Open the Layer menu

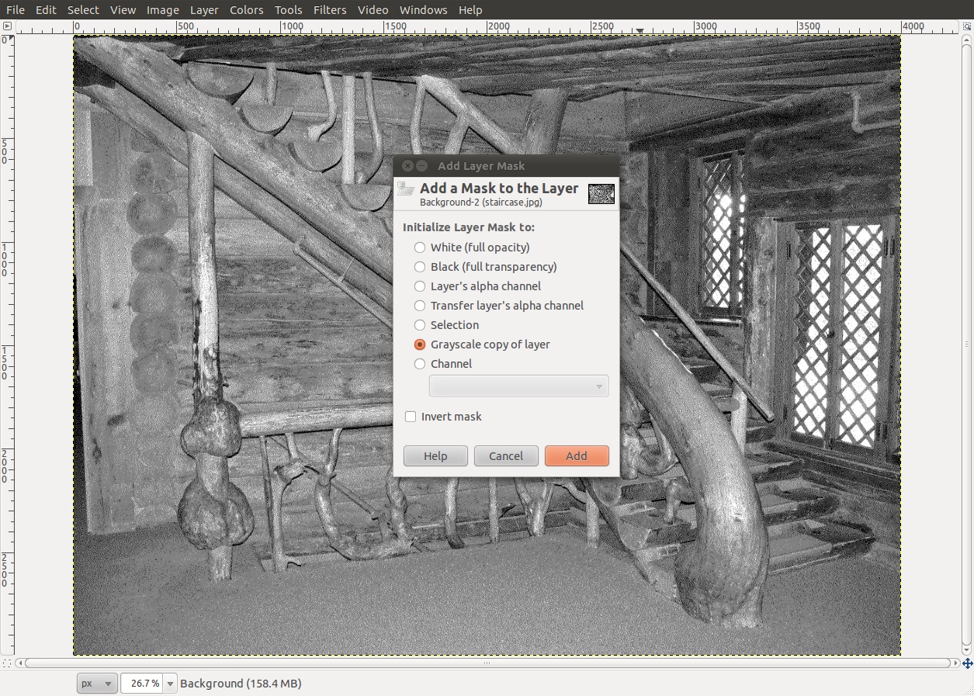pos(204,10)
